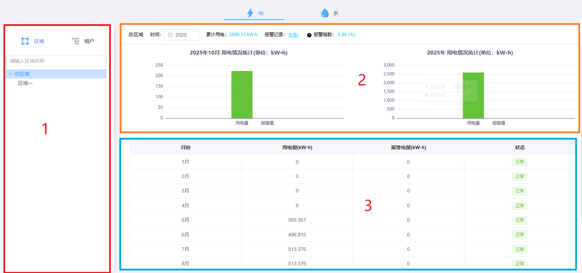Screen dimensions: 582x273
Task: Click the 2025年 用电情况统计 yearly chart title
Action: tap(470, 53)
